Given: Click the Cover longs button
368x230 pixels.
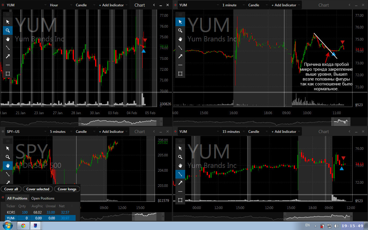Looking at the screenshot, I should pyautogui.click(x=67, y=189).
